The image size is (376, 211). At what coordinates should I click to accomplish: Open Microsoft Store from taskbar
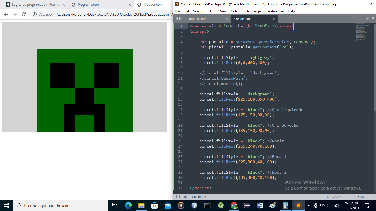tap(154, 206)
